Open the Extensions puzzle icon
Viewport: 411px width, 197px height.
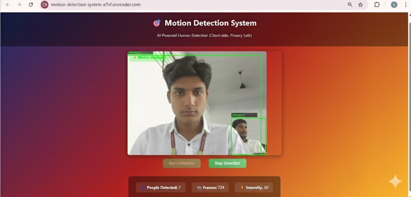click(x=377, y=5)
